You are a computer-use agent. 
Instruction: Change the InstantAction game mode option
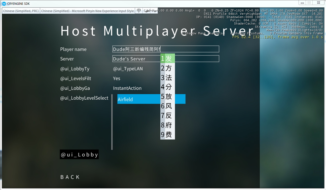(x=127, y=88)
